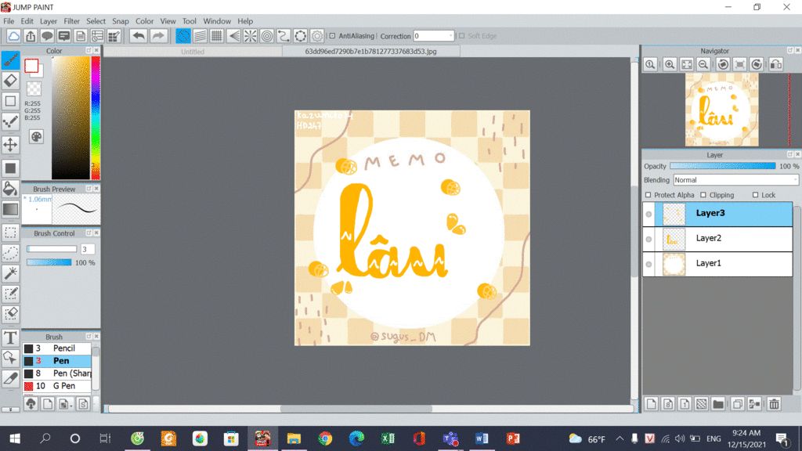Pick a hue on rainbow strip
This screenshot has height=451, width=802.
click(x=96, y=117)
